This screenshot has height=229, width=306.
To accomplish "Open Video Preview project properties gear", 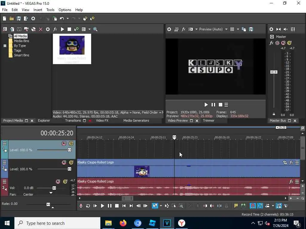I will click(x=169, y=29).
